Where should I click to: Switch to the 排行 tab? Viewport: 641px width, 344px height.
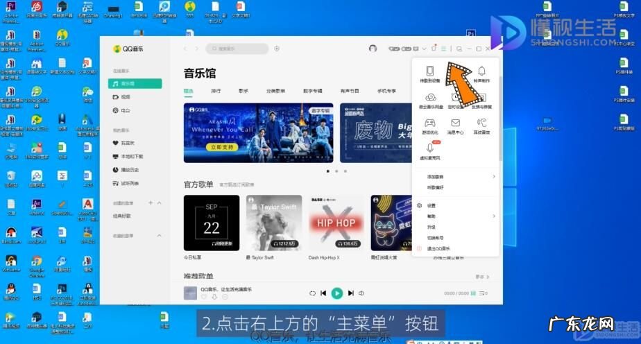click(216, 91)
